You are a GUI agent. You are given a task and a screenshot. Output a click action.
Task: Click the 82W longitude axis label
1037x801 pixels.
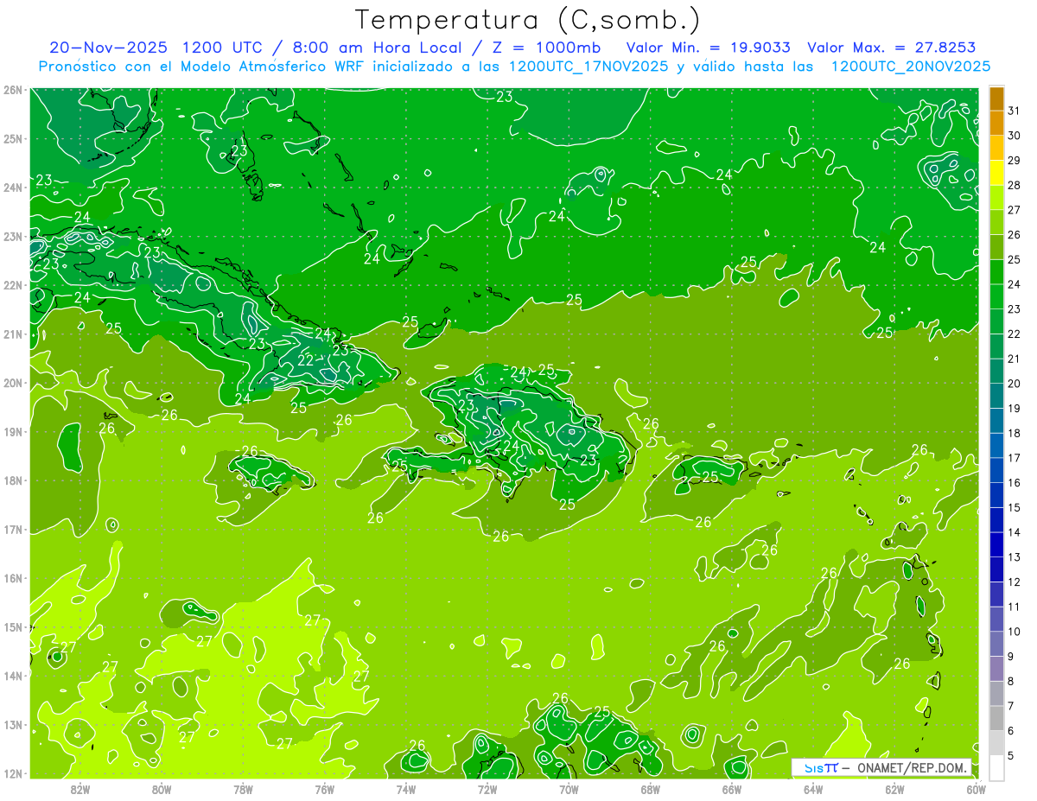[80, 788]
